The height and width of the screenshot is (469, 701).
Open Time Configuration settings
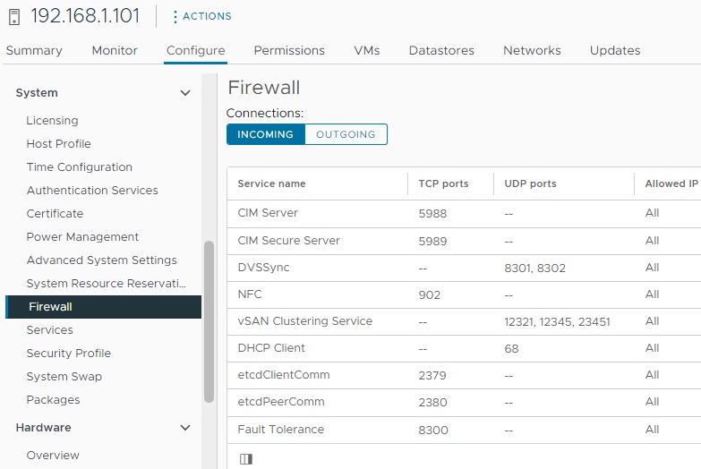[79, 167]
